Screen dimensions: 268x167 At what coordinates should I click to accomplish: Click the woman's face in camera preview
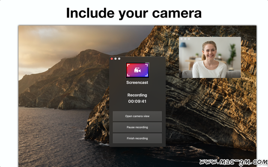click(x=209, y=50)
